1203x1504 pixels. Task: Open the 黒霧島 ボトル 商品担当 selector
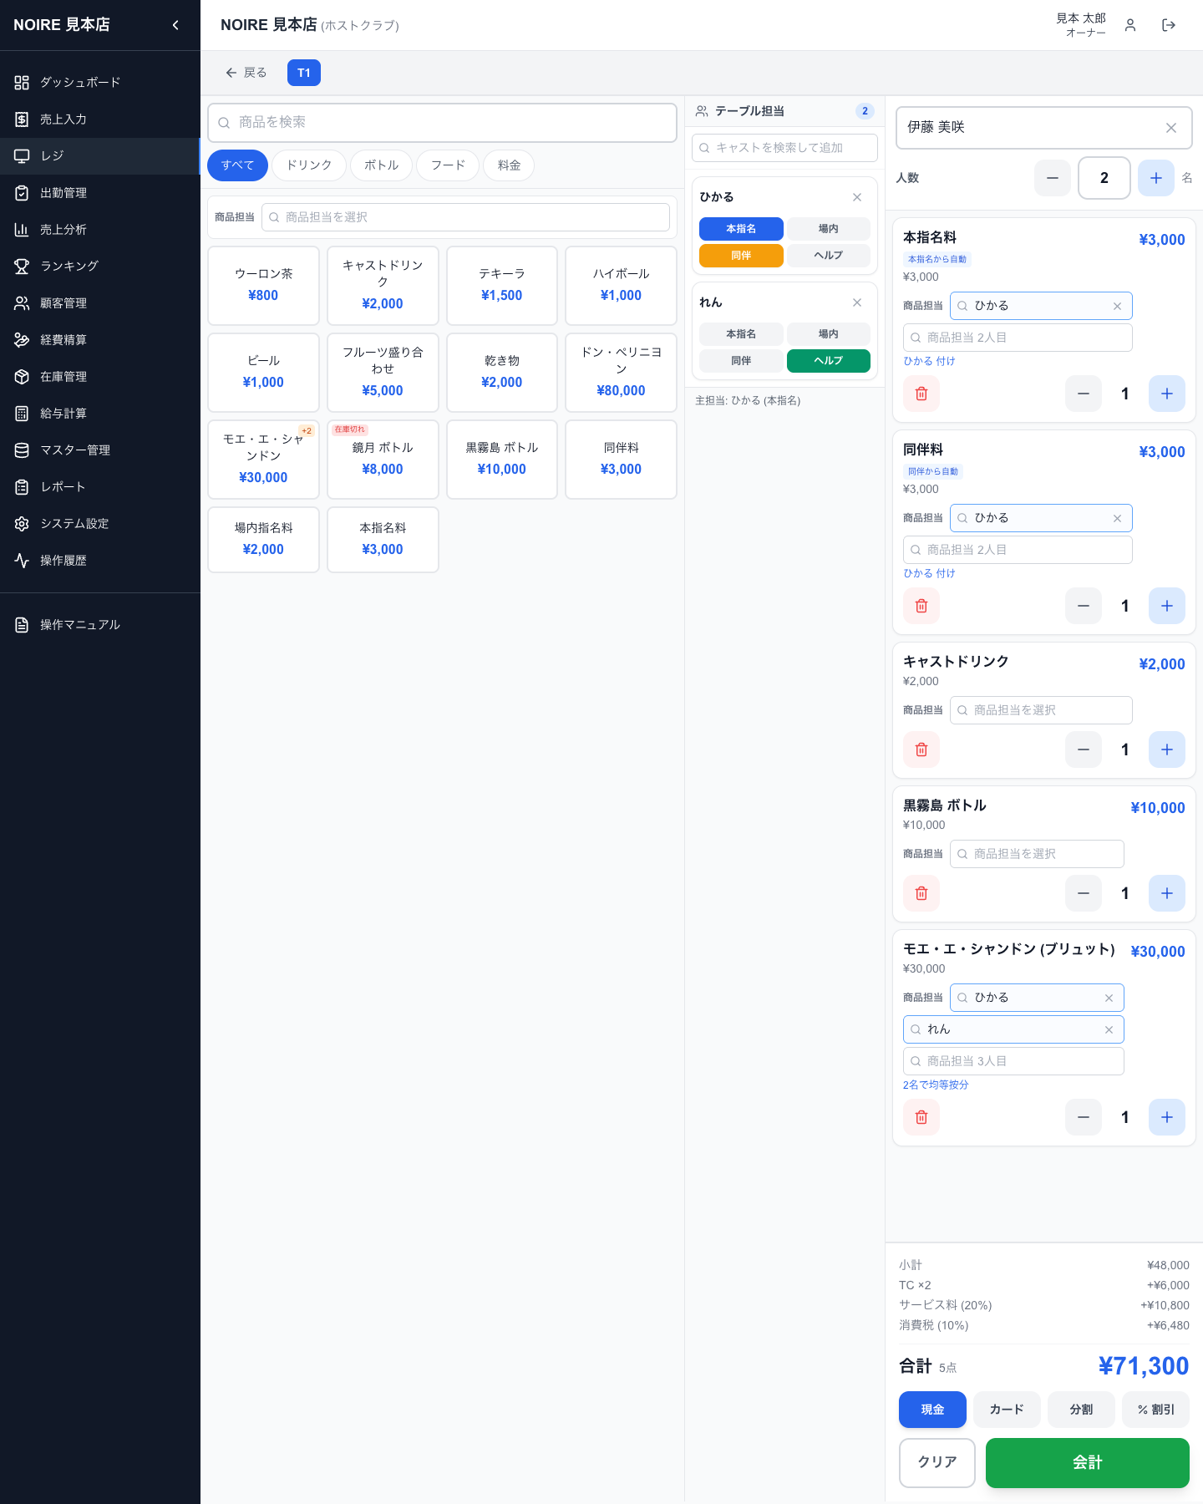[1037, 854]
